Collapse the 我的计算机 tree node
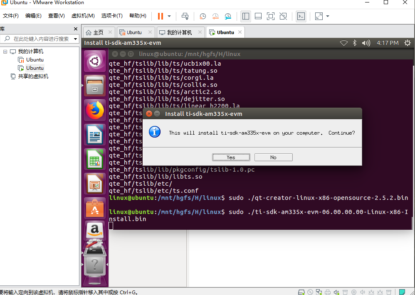The width and height of the screenshot is (415, 295). pyautogui.click(x=5, y=52)
